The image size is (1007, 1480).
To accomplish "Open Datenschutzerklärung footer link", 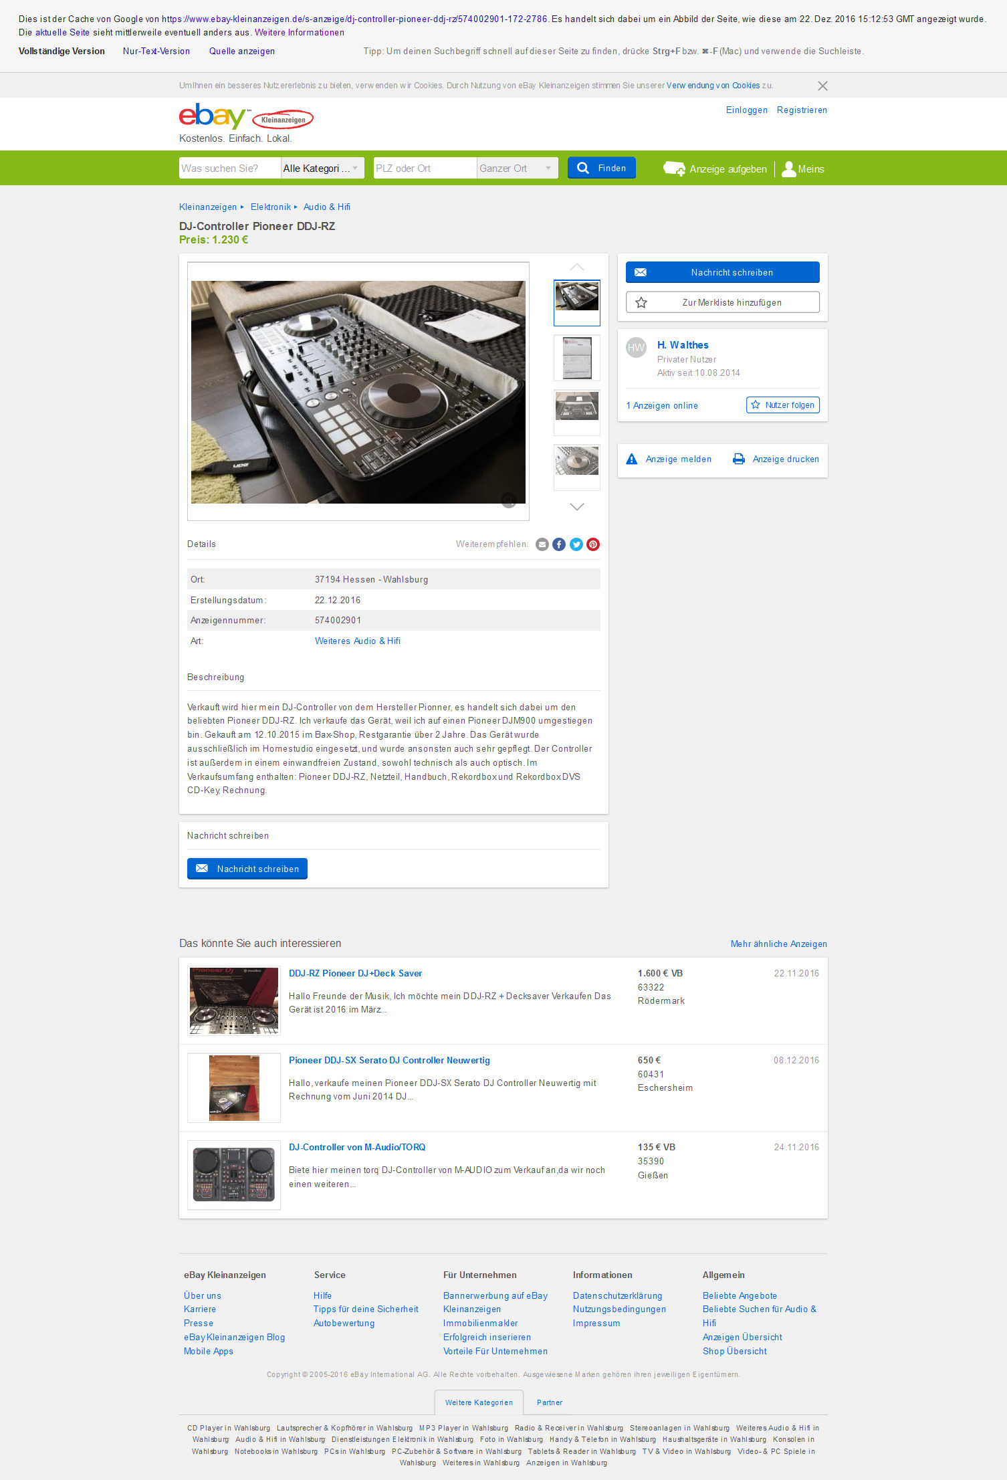I will [x=617, y=1296].
